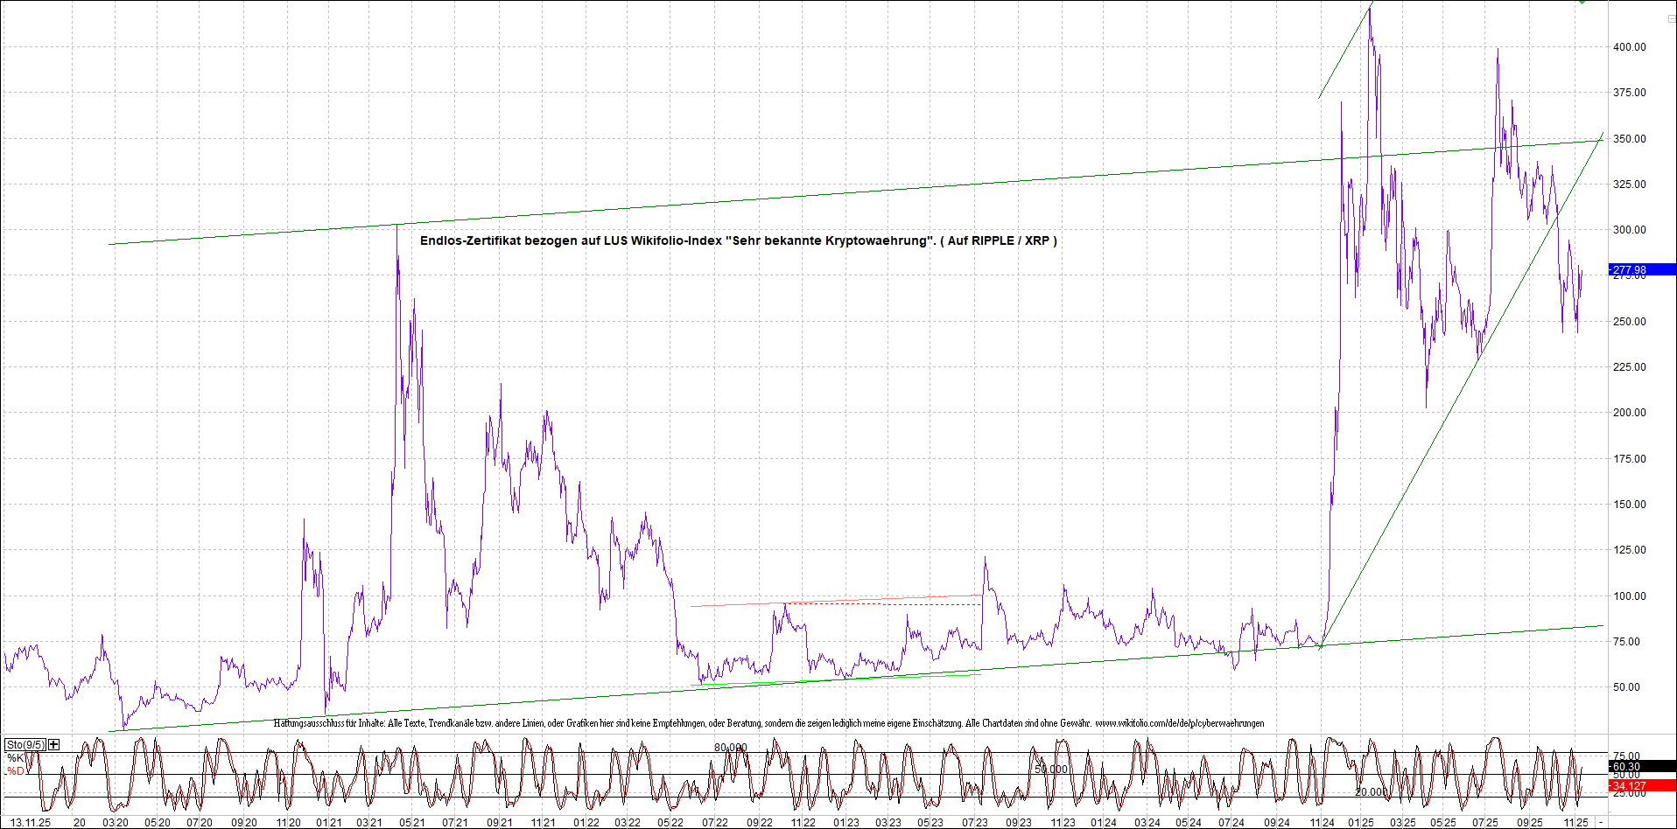Click the chart title about RIPPLE / XRP
This screenshot has height=829, width=1677.
point(738,240)
